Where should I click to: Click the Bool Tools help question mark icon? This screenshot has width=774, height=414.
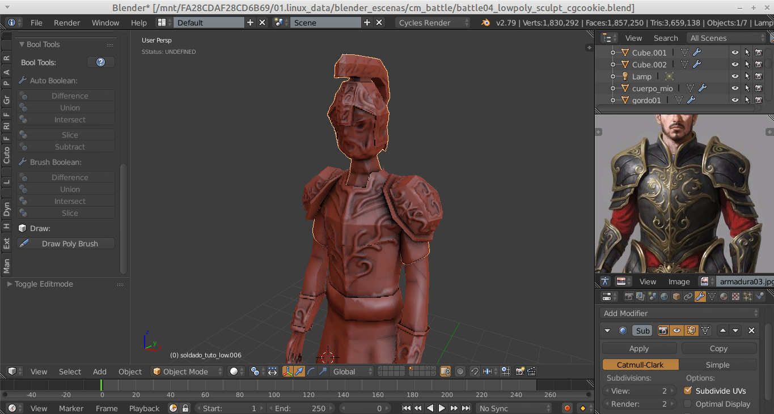click(x=101, y=62)
